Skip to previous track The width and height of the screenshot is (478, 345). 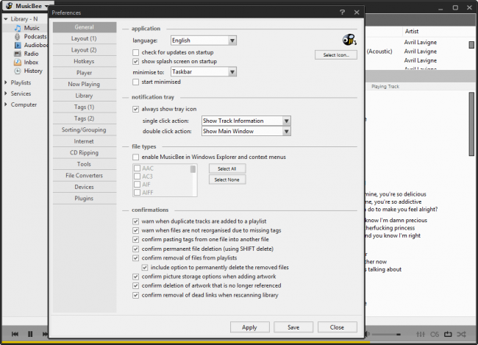click(15, 334)
